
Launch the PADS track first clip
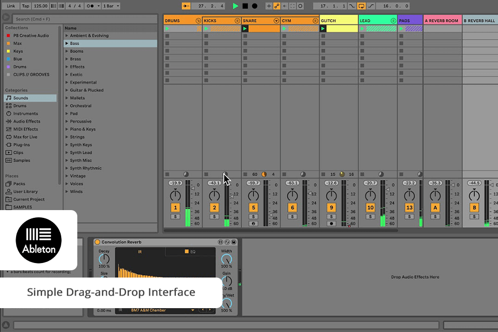point(402,29)
